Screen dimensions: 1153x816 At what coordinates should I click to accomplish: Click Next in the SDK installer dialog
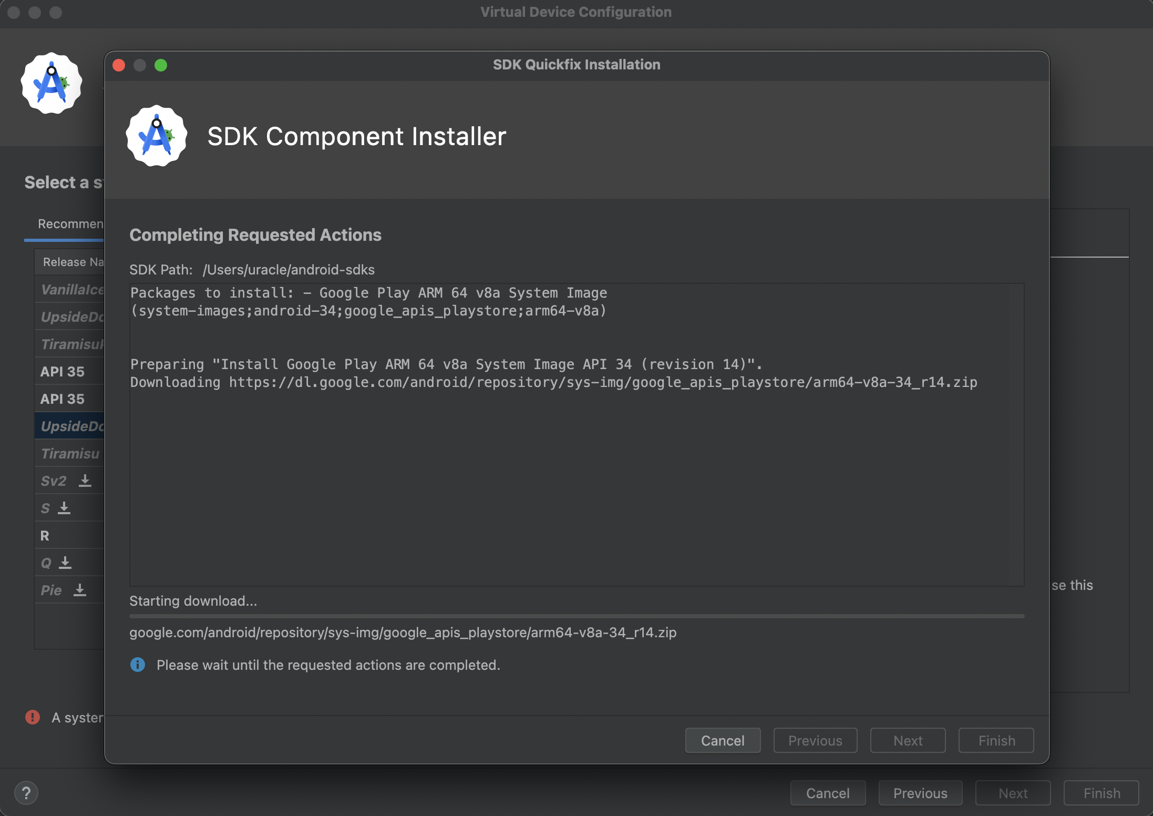coord(908,740)
